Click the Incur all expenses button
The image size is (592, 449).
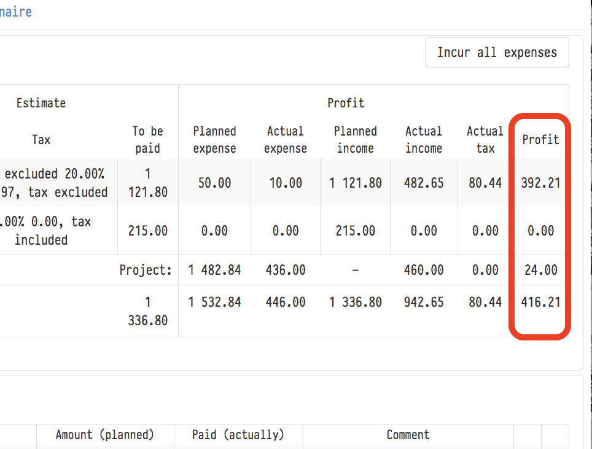497,53
